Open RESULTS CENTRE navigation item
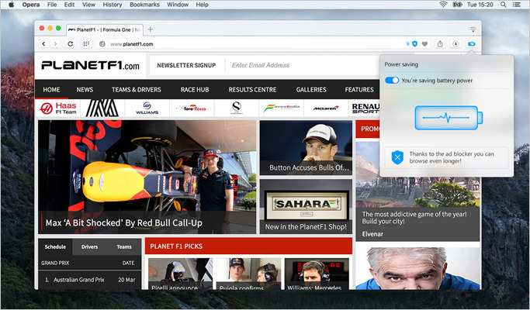This screenshot has width=530, height=310. (x=252, y=89)
